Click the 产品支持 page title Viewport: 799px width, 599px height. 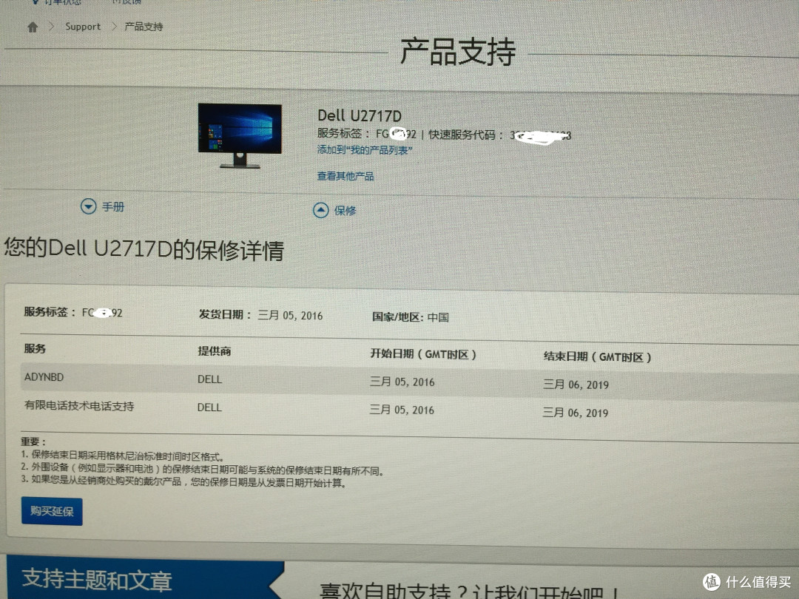458,52
